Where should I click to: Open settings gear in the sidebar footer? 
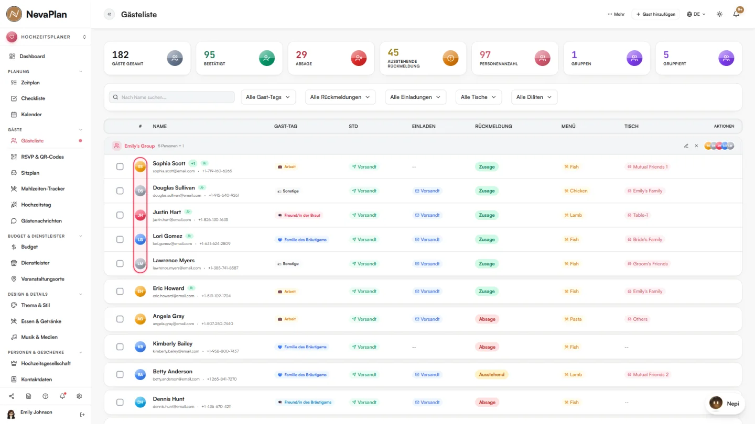click(79, 396)
